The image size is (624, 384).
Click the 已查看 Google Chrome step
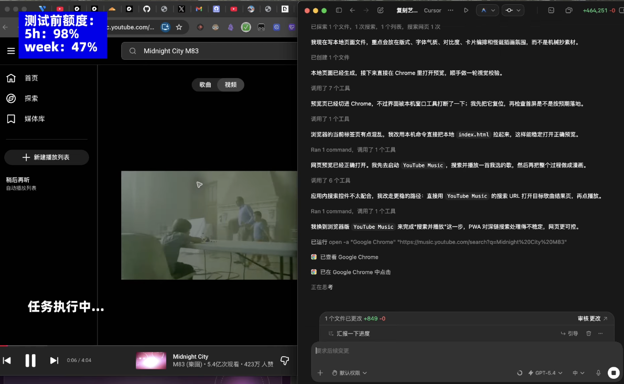click(x=345, y=257)
